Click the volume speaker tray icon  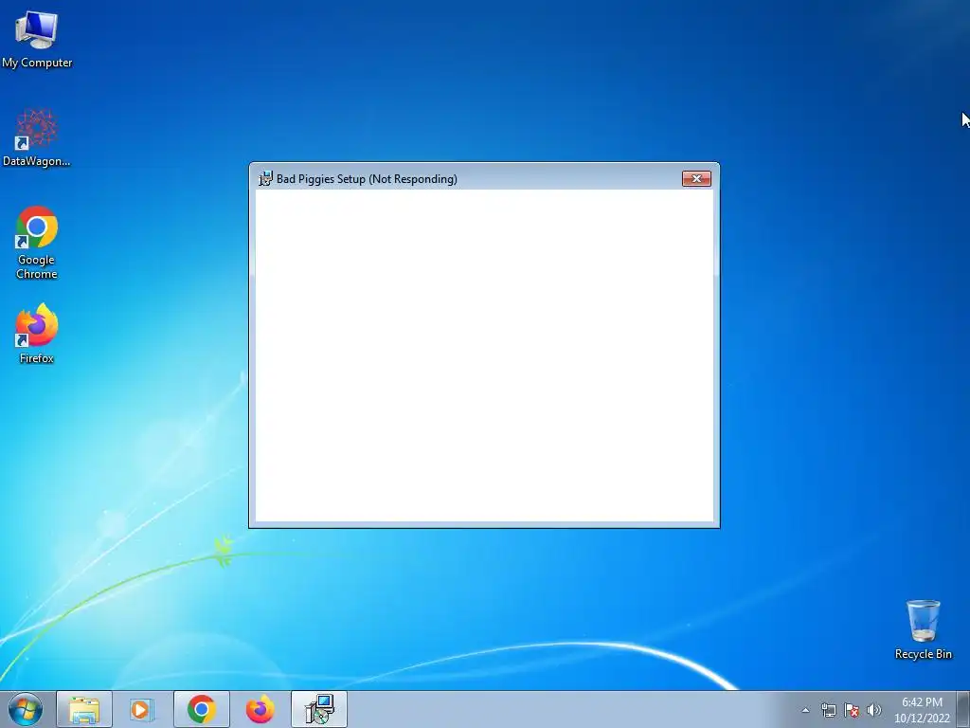point(874,710)
